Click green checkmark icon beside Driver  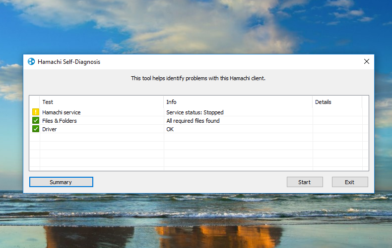[36, 129]
